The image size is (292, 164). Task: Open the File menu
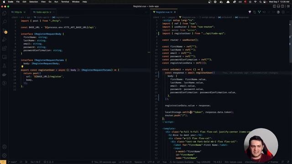click(x=18, y=2)
